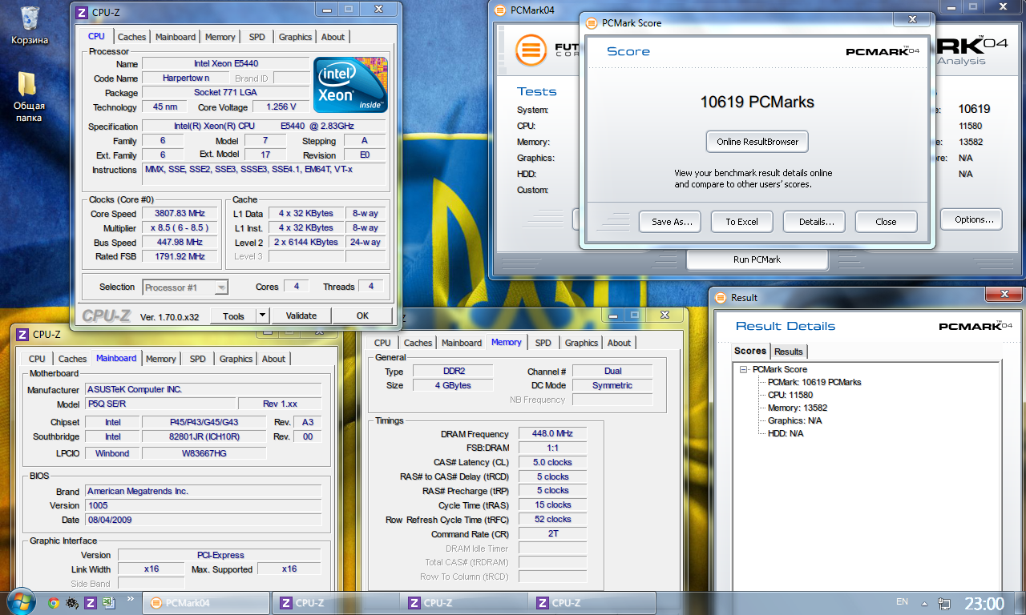The image size is (1026, 615).
Task: Click the Result window title icon
Action: (720, 297)
